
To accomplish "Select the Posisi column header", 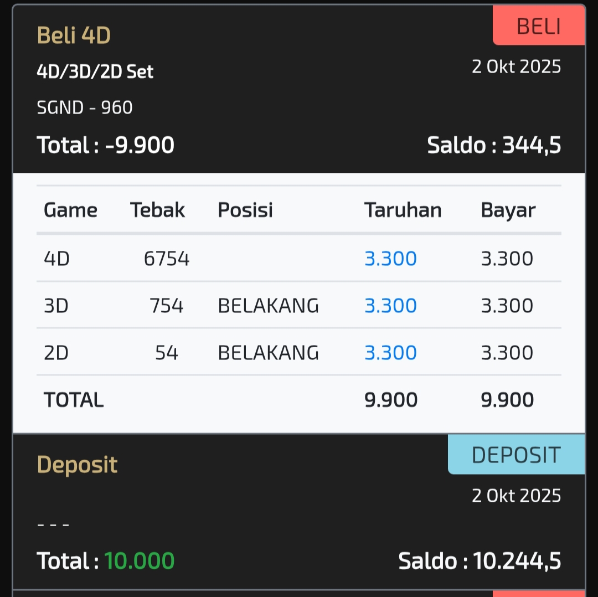I will (245, 210).
